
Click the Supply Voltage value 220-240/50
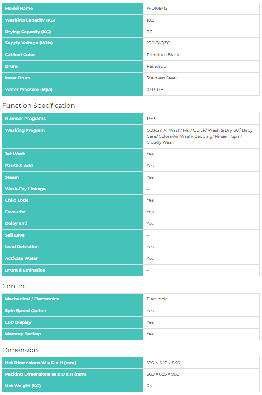(x=158, y=43)
